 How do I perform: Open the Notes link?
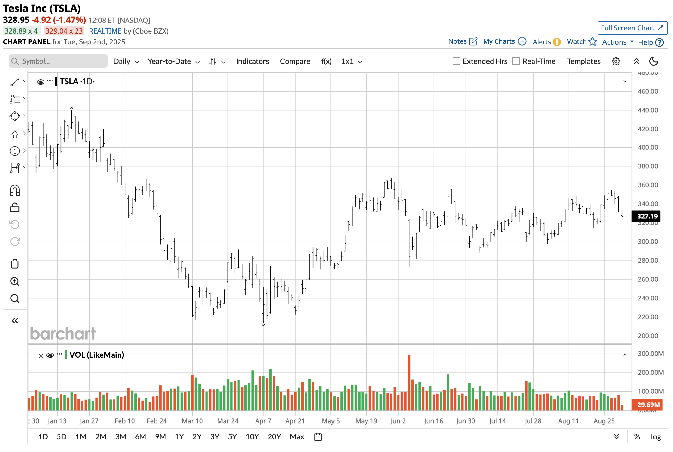point(462,41)
